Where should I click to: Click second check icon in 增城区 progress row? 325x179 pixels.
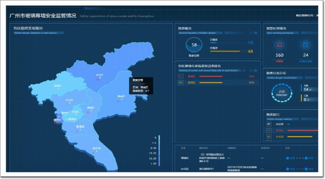click(x=306, y=158)
